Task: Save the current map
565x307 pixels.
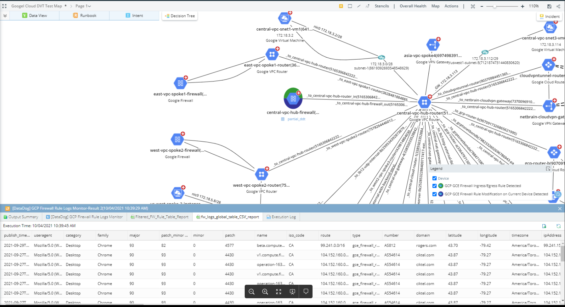Action: click(549, 6)
